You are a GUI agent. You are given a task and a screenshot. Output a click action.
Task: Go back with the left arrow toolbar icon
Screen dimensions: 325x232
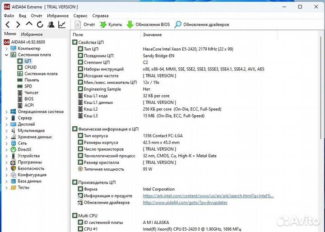pos(8,25)
